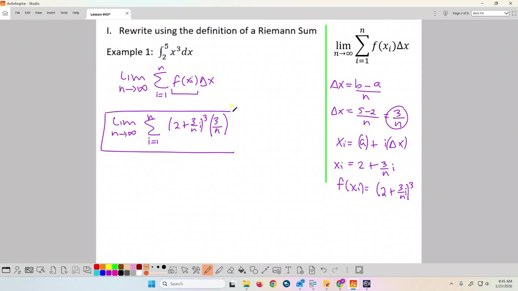Open the Page Browser icon
This screenshot has width=518, height=291.
pyautogui.click(x=29, y=270)
